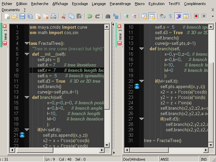Click the bookmark marker on line 21 in right pane
216x162 pixels.
click(x=137, y=87)
